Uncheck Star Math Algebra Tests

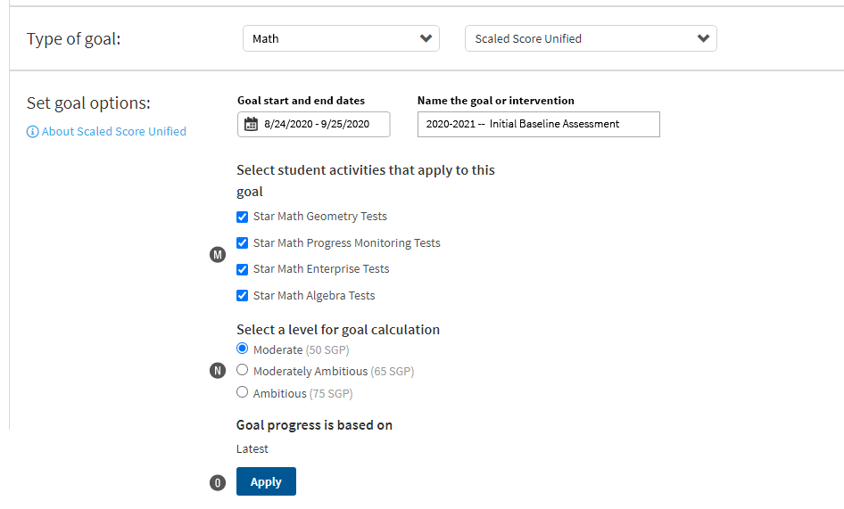[242, 295]
